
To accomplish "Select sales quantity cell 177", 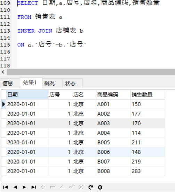I will [x=148, y=114].
